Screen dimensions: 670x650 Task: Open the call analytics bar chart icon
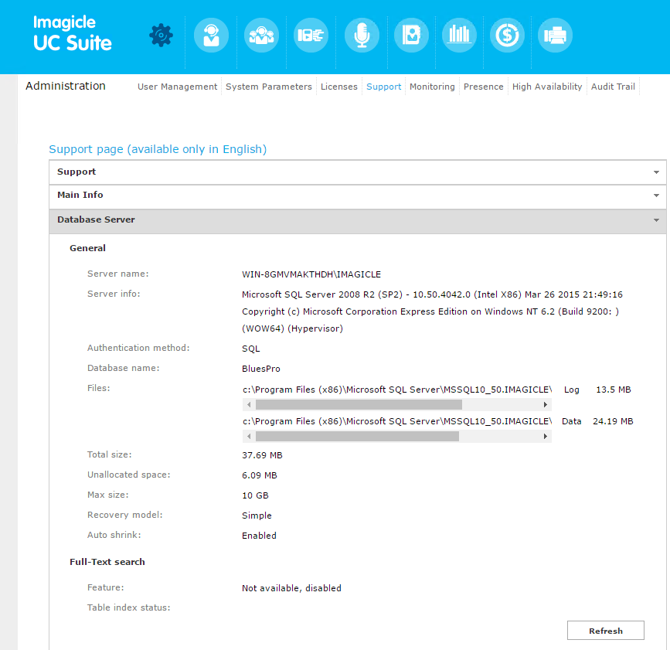(x=460, y=36)
